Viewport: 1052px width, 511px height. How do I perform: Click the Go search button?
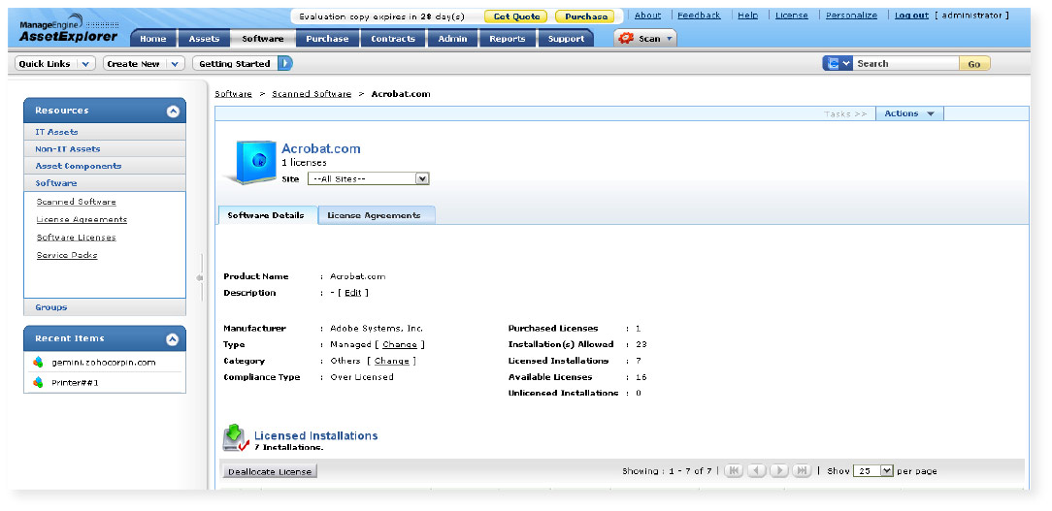pyautogui.click(x=974, y=64)
